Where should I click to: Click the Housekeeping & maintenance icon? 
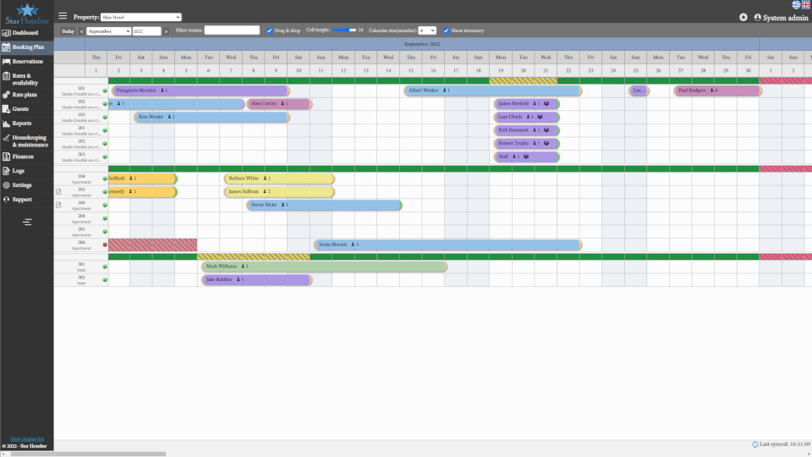tap(6, 138)
